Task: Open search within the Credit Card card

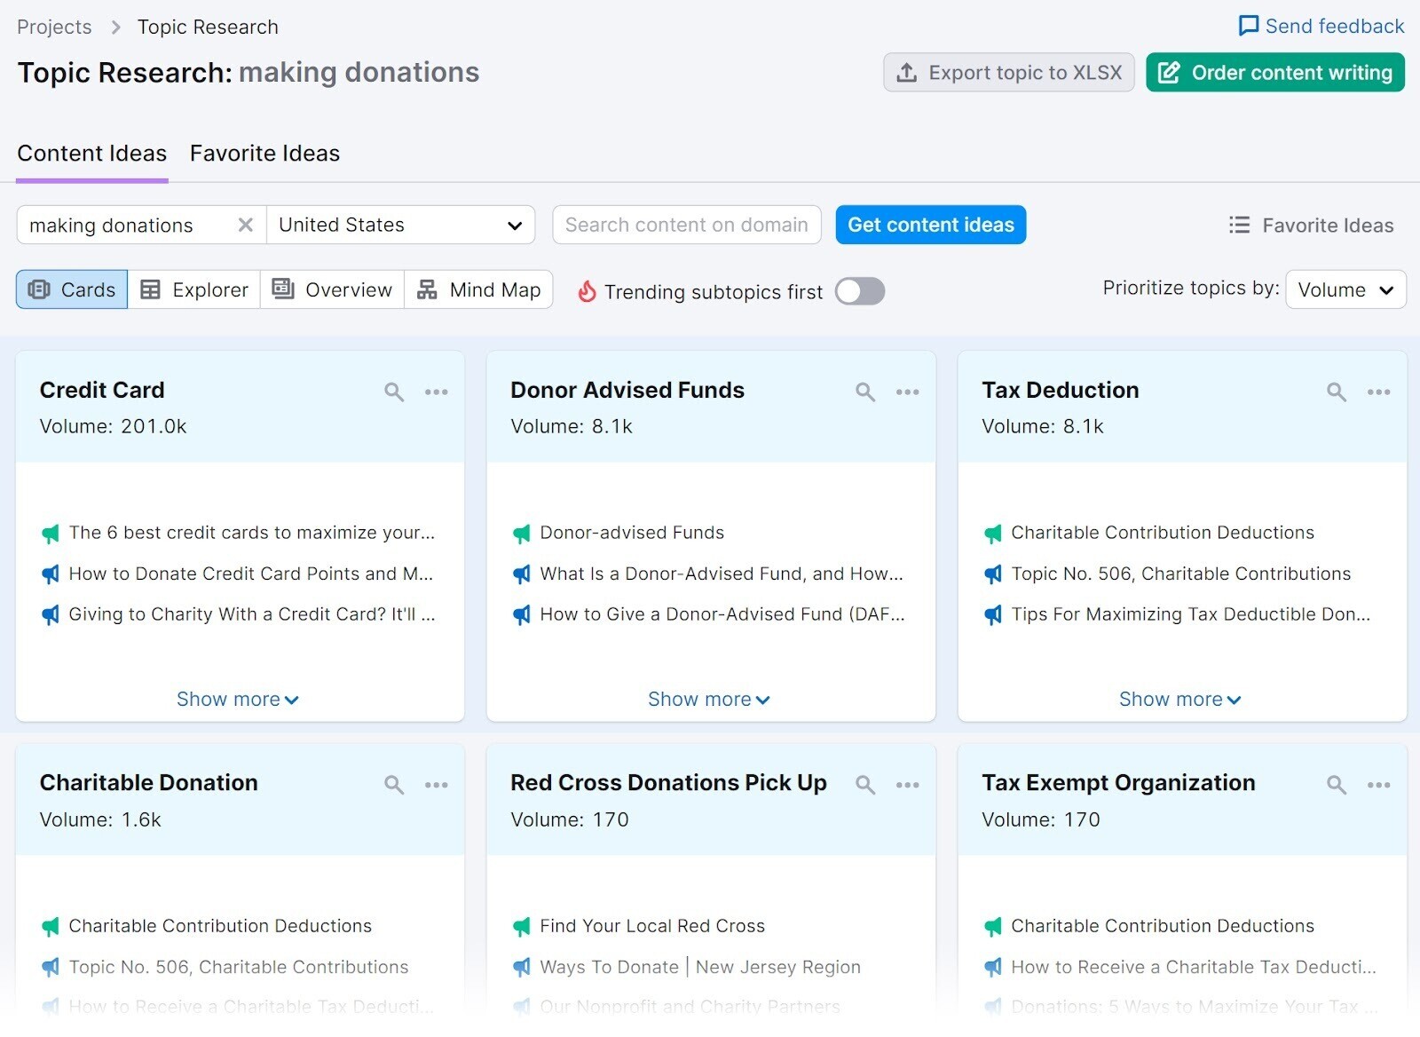Action: [x=393, y=391]
